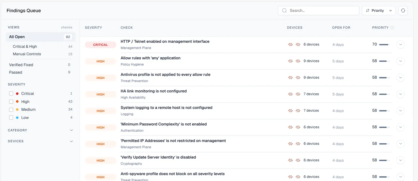Toggle the Low severity checkbox
This screenshot has width=418, height=181.
[x=11, y=118]
